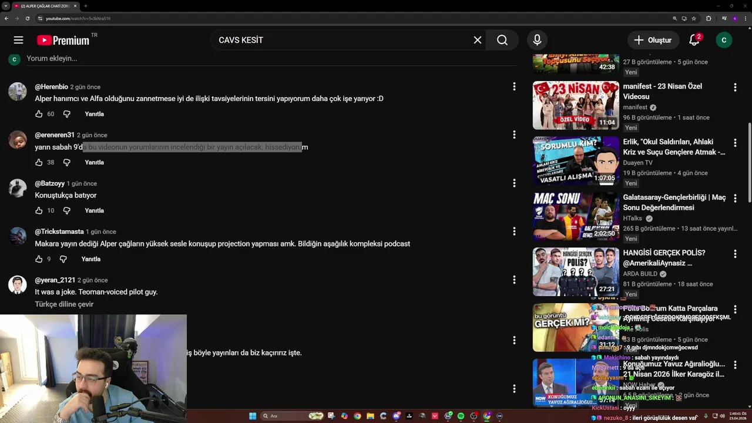Open manifest 23 Nisan Özel video thumbnail
The height and width of the screenshot is (423, 752).
pyautogui.click(x=576, y=105)
